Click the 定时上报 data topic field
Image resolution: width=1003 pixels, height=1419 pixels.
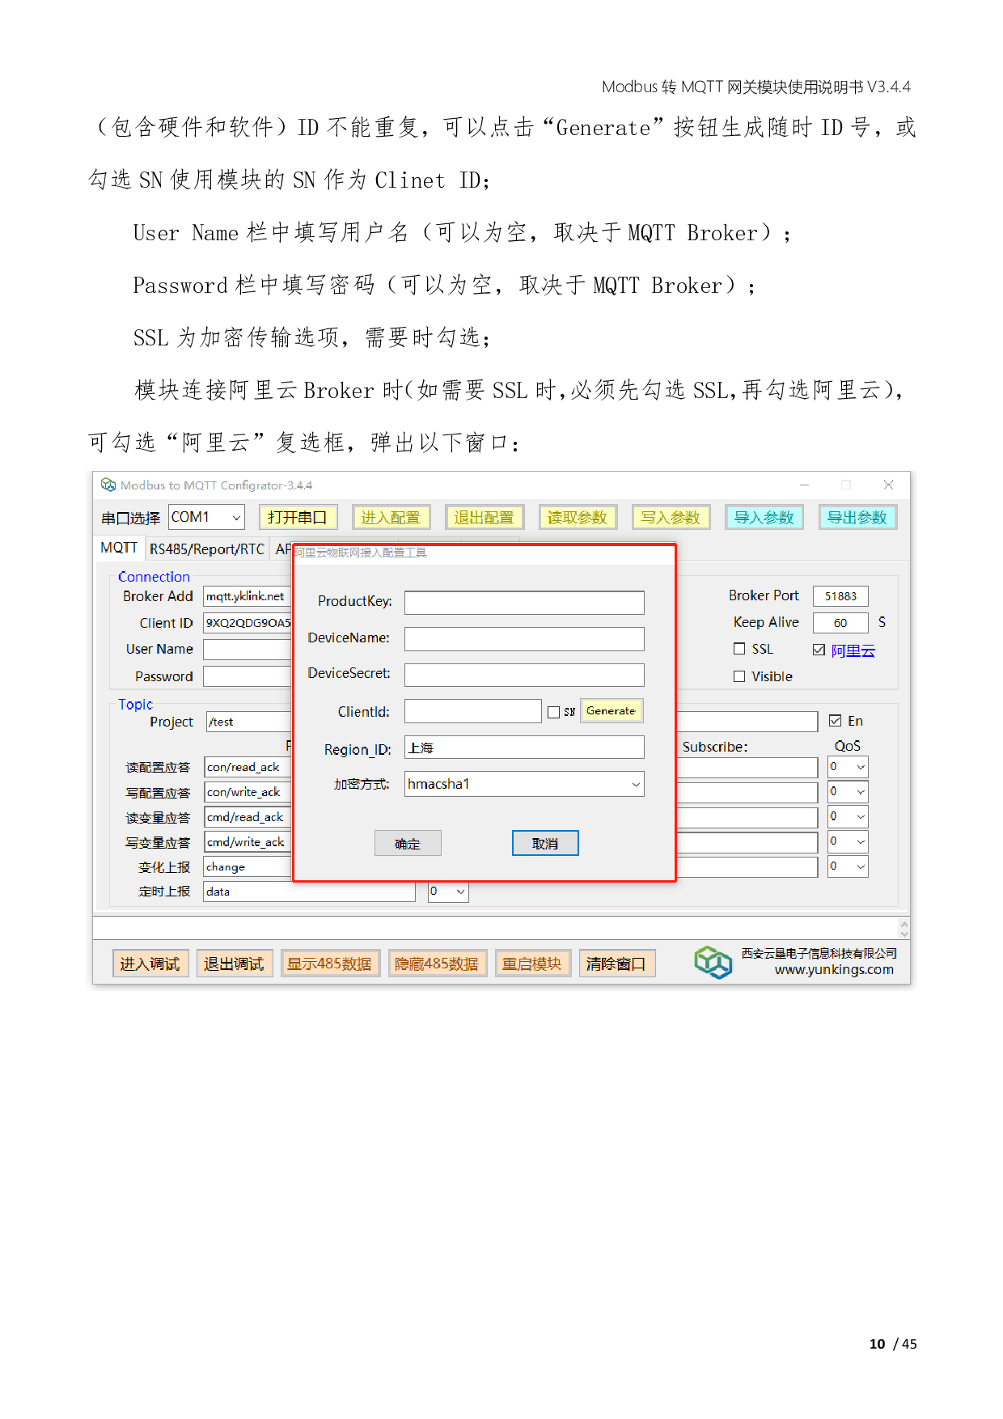[309, 892]
